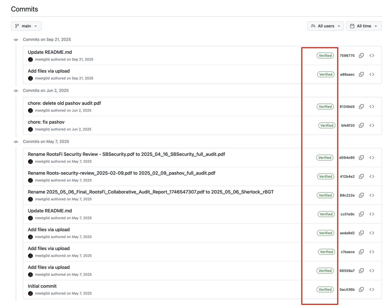Open Add files via upload commit a86aaec
Viewport: 388px width, 307px height.
tap(49, 71)
